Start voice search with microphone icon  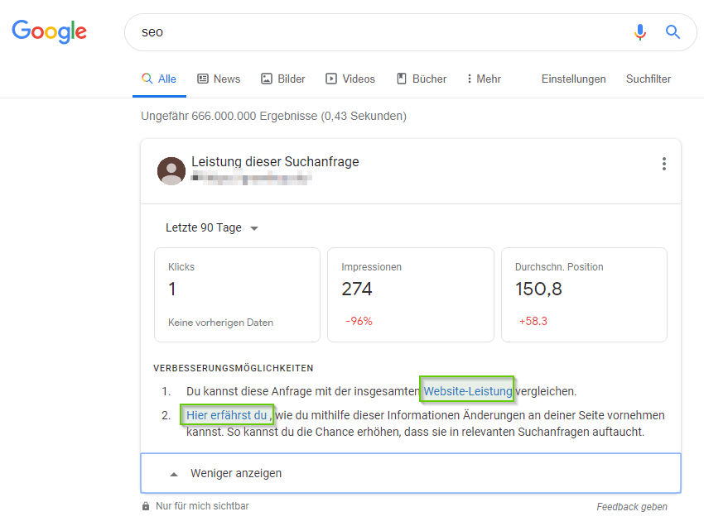[x=639, y=31]
